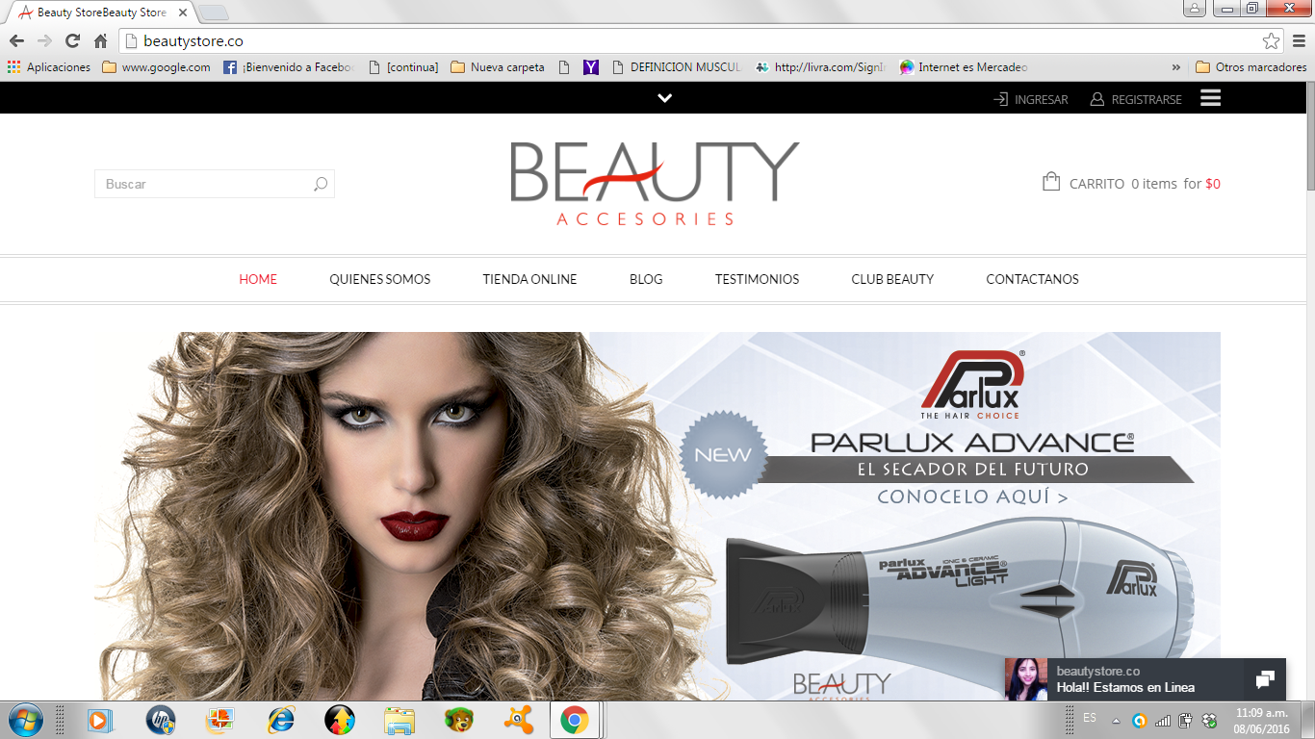Screen dimensions: 1315x739
Task: Open the HP support assistant taskbar icon
Action: coord(161,720)
